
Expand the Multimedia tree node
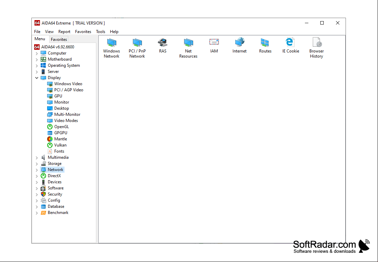37,158
